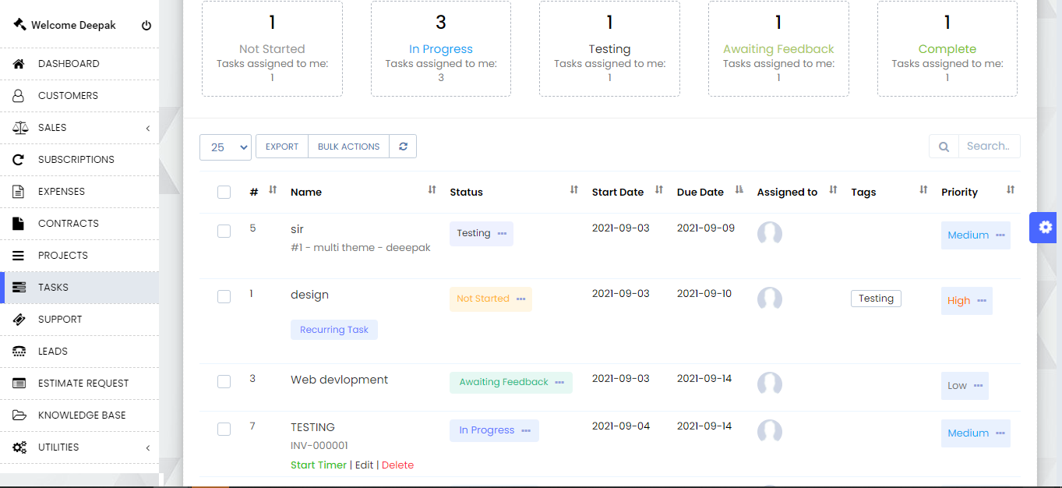
Task: Check the checkbox next to 'Web devlopment'
Action: coord(224,381)
